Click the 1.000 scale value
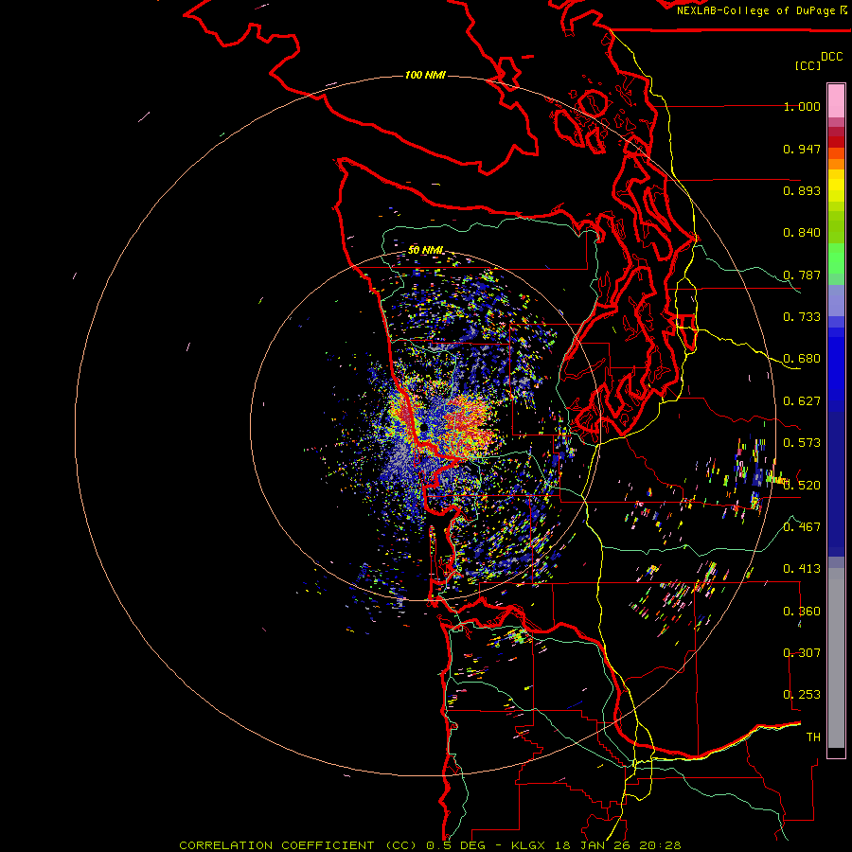Image resolution: width=852 pixels, height=852 pixels. click(802, 106)
